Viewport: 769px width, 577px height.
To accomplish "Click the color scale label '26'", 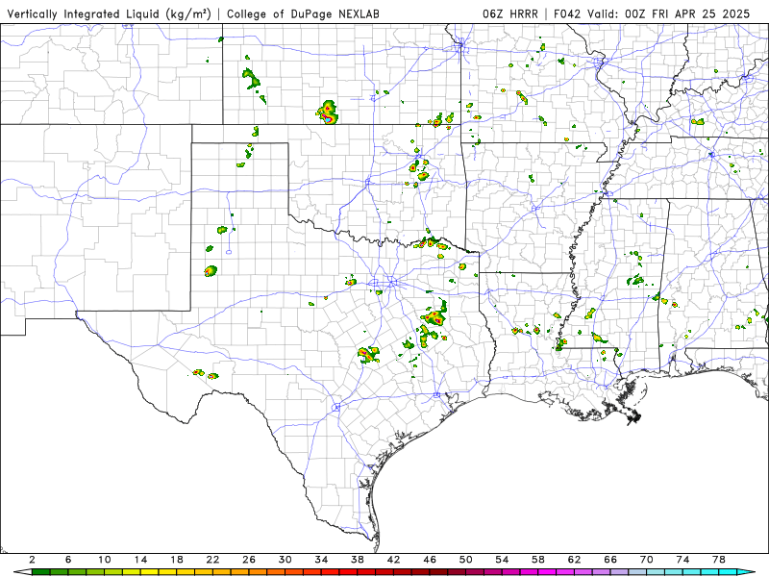I will tap(249, 560).
